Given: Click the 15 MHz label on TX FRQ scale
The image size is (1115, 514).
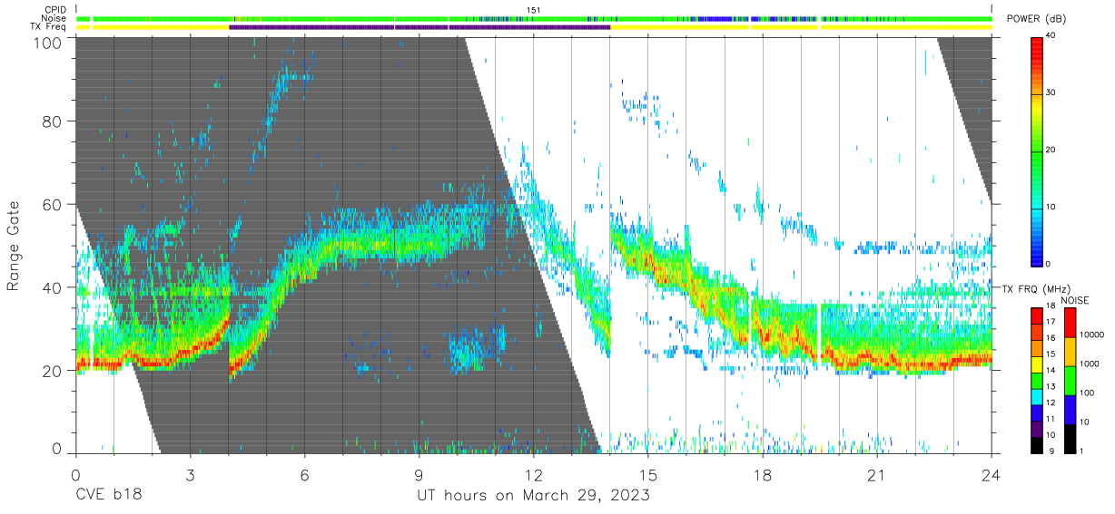Looking at the screenshot, I should (x=1051, y=354).
